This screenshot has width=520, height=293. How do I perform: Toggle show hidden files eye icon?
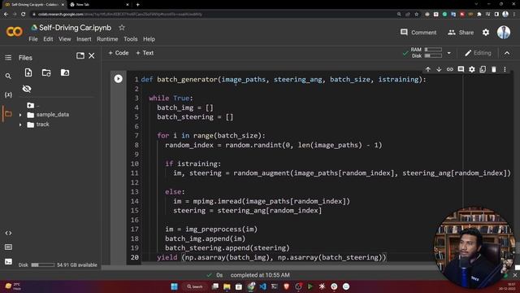[x=27, y=89]
